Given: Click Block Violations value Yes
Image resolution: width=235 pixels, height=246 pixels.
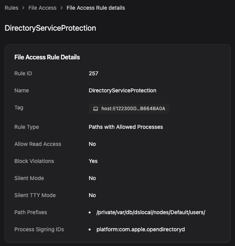Looking at the screenshot, I should coord(93,161).
